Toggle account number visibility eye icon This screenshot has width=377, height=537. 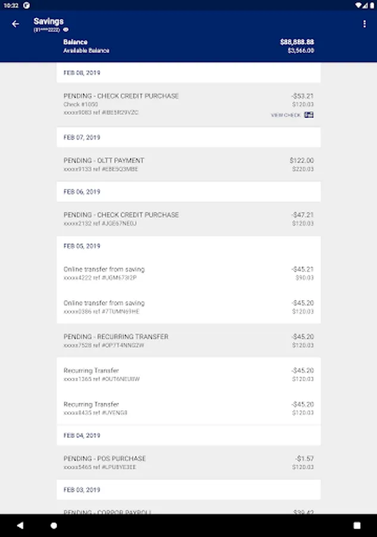tap(66, 29)
